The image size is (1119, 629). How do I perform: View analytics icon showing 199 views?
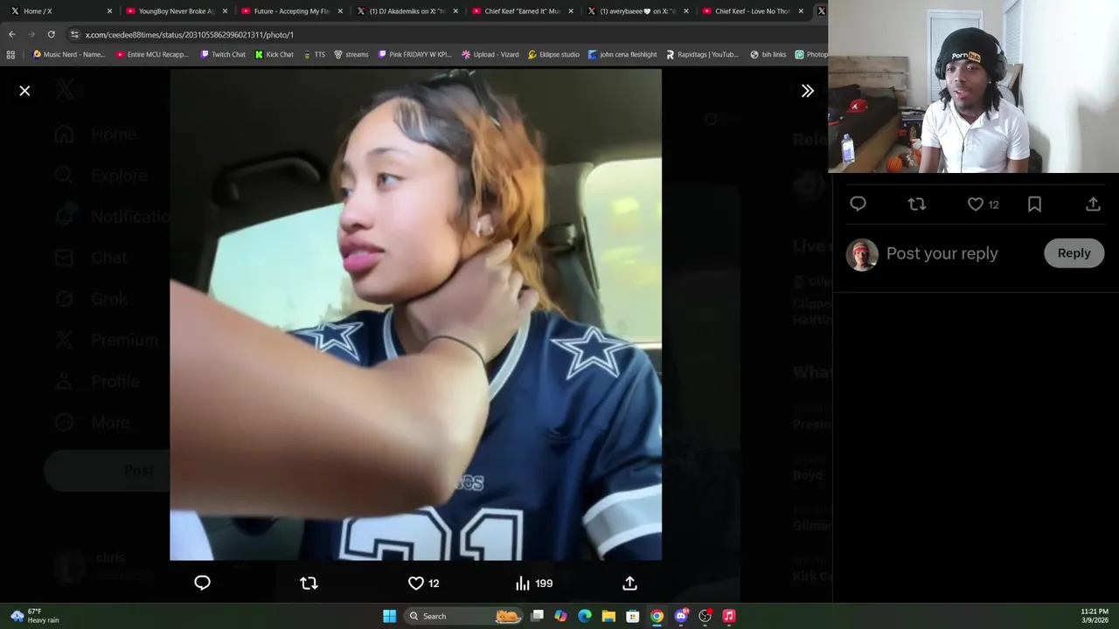534,583
